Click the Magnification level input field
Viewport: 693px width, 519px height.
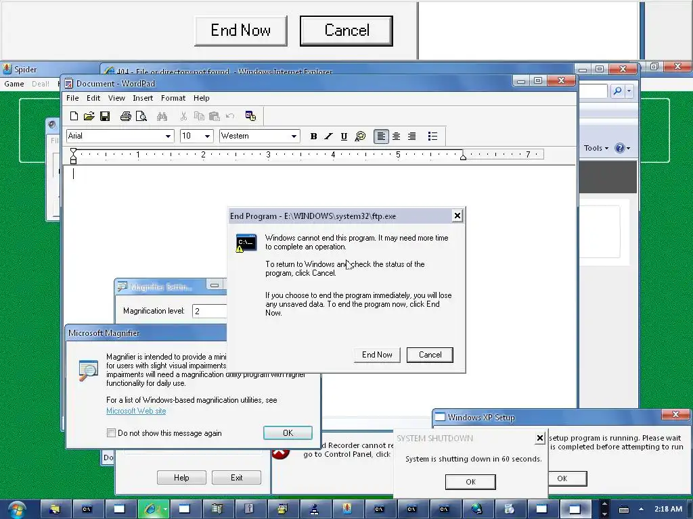210,311
